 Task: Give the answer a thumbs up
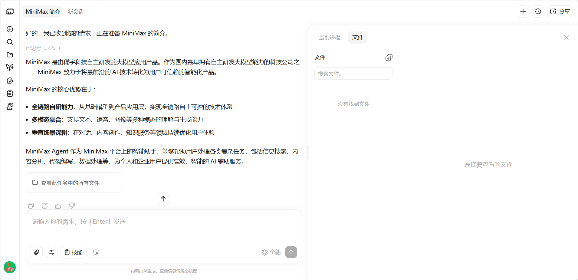[58, 206]
